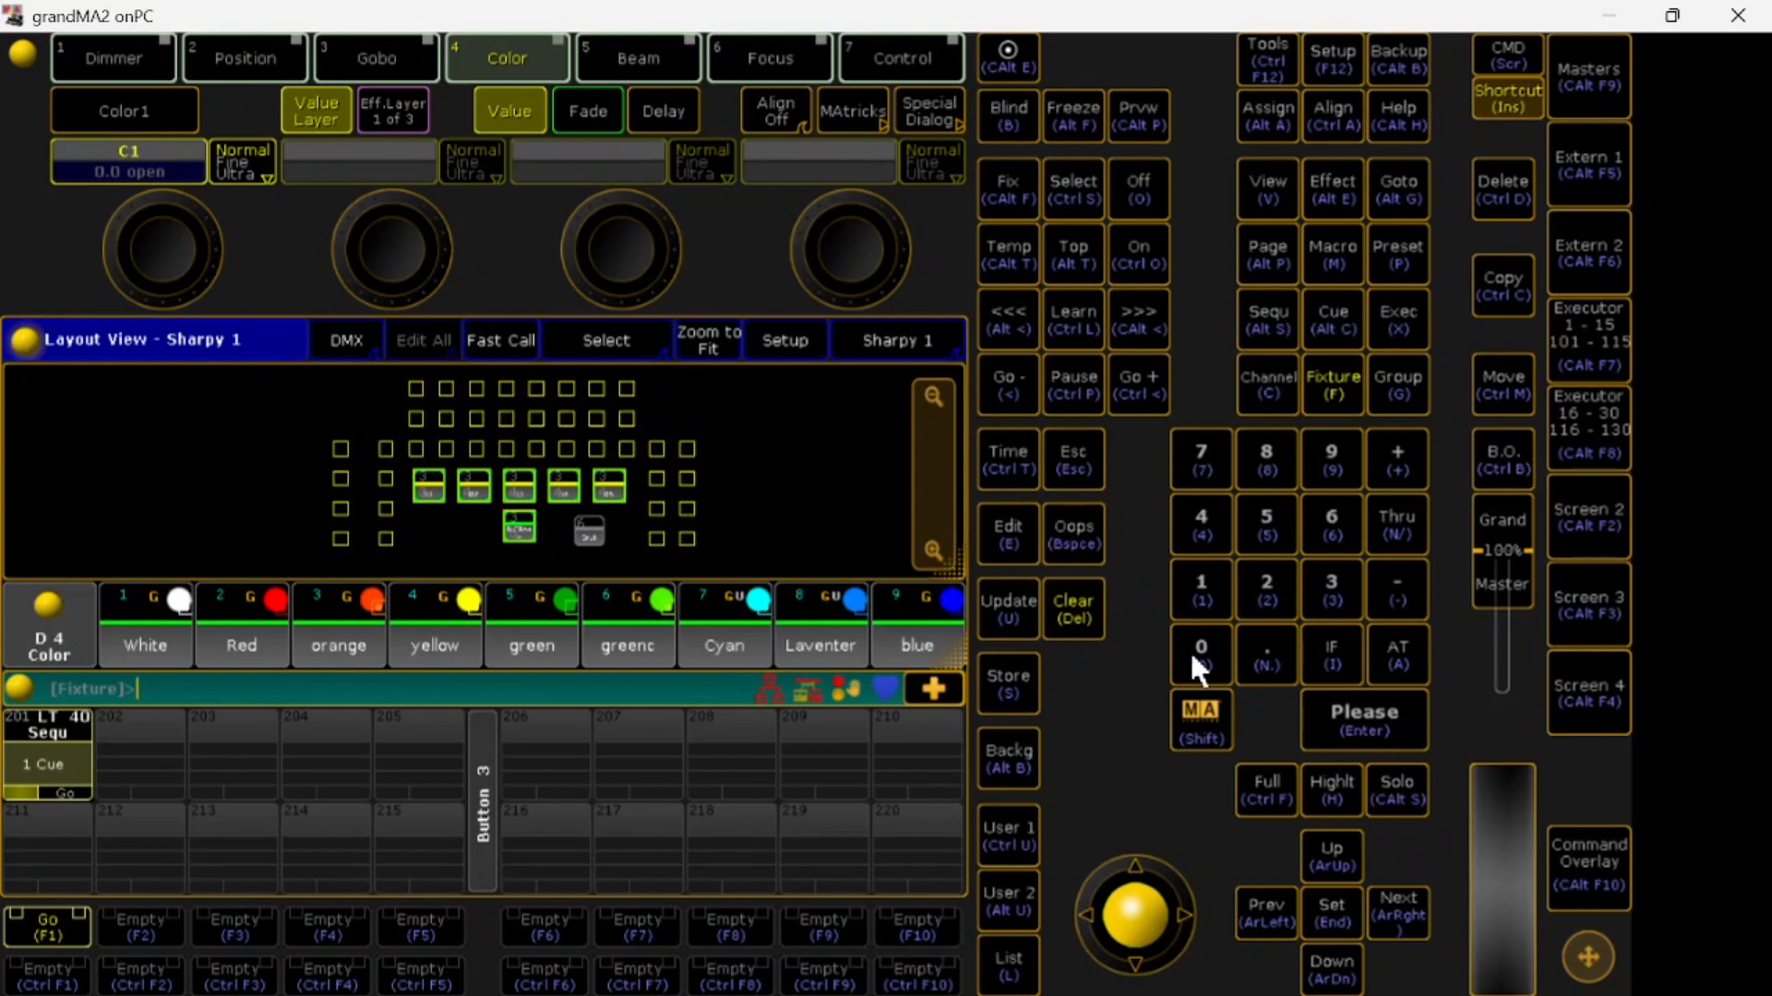Viewport: 1772px width, 996px height.
Task: Hit the Please (Enter) key
Action: [x=1364, y=720]
